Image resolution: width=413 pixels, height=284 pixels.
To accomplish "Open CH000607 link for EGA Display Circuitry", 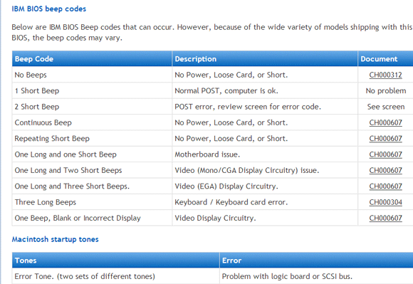I will click(385, 186).
